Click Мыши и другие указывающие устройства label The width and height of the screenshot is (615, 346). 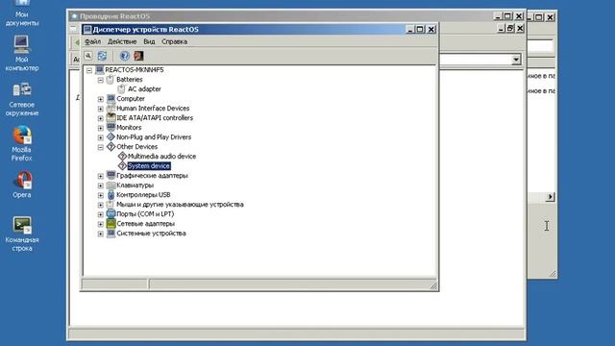tap(180, 205)
